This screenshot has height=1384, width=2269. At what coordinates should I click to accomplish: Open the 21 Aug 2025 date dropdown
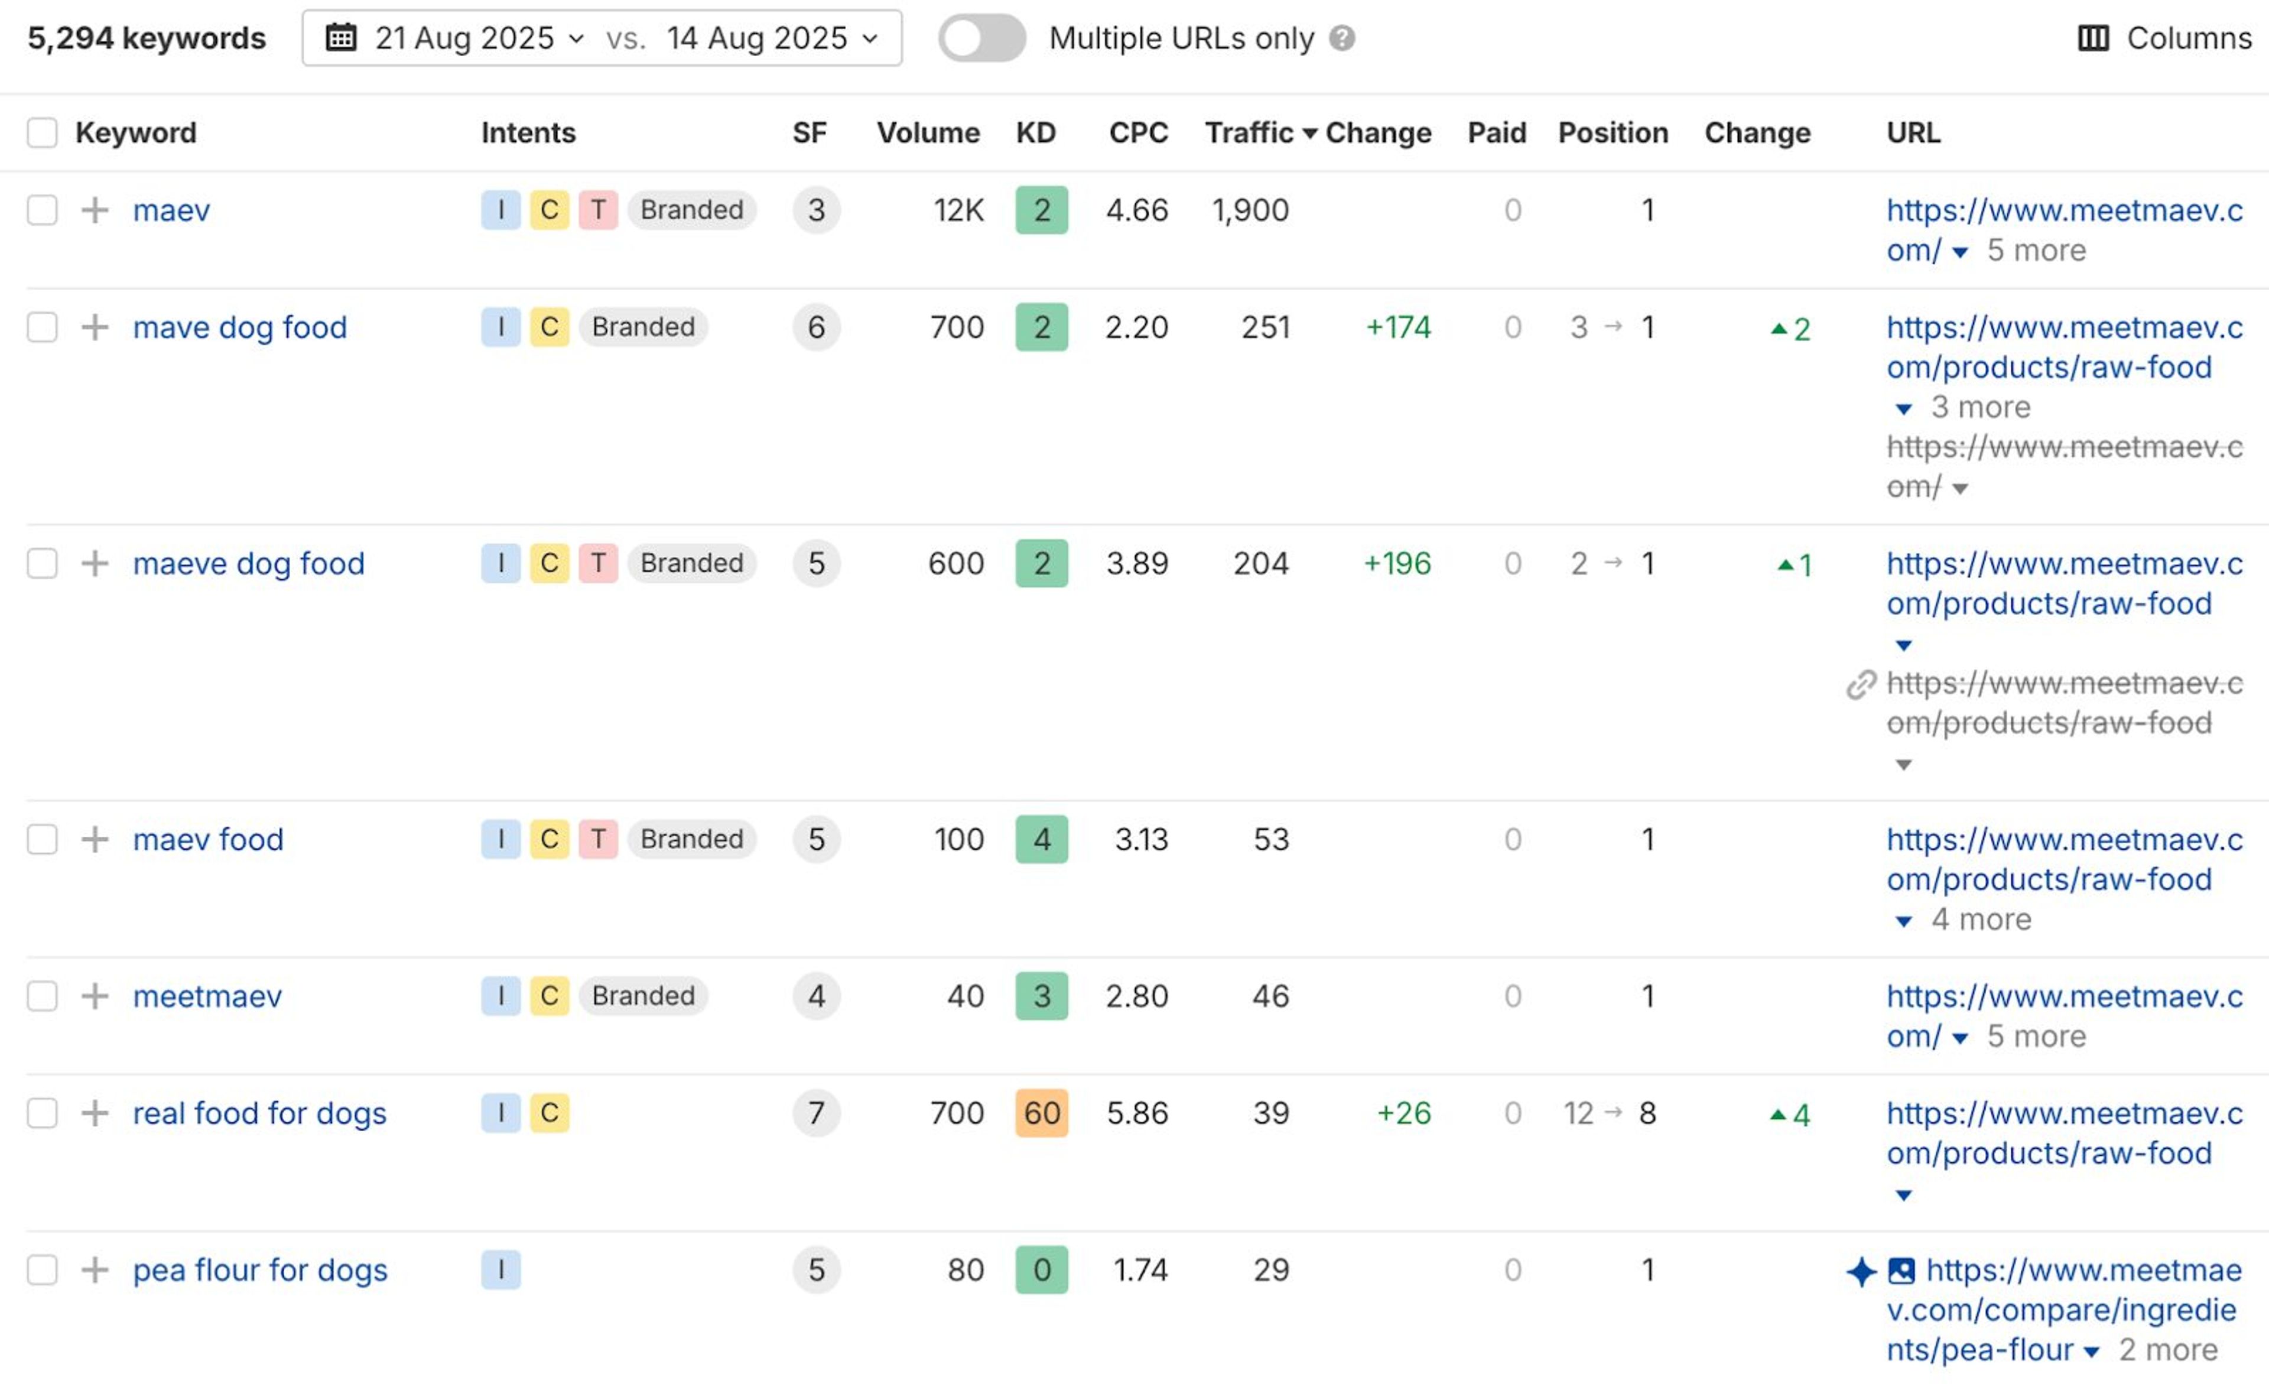pyautogui.click(x=479, y=38)
